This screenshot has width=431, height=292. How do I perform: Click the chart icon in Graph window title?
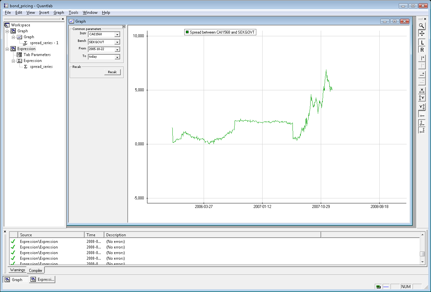(x=71, y=21)
